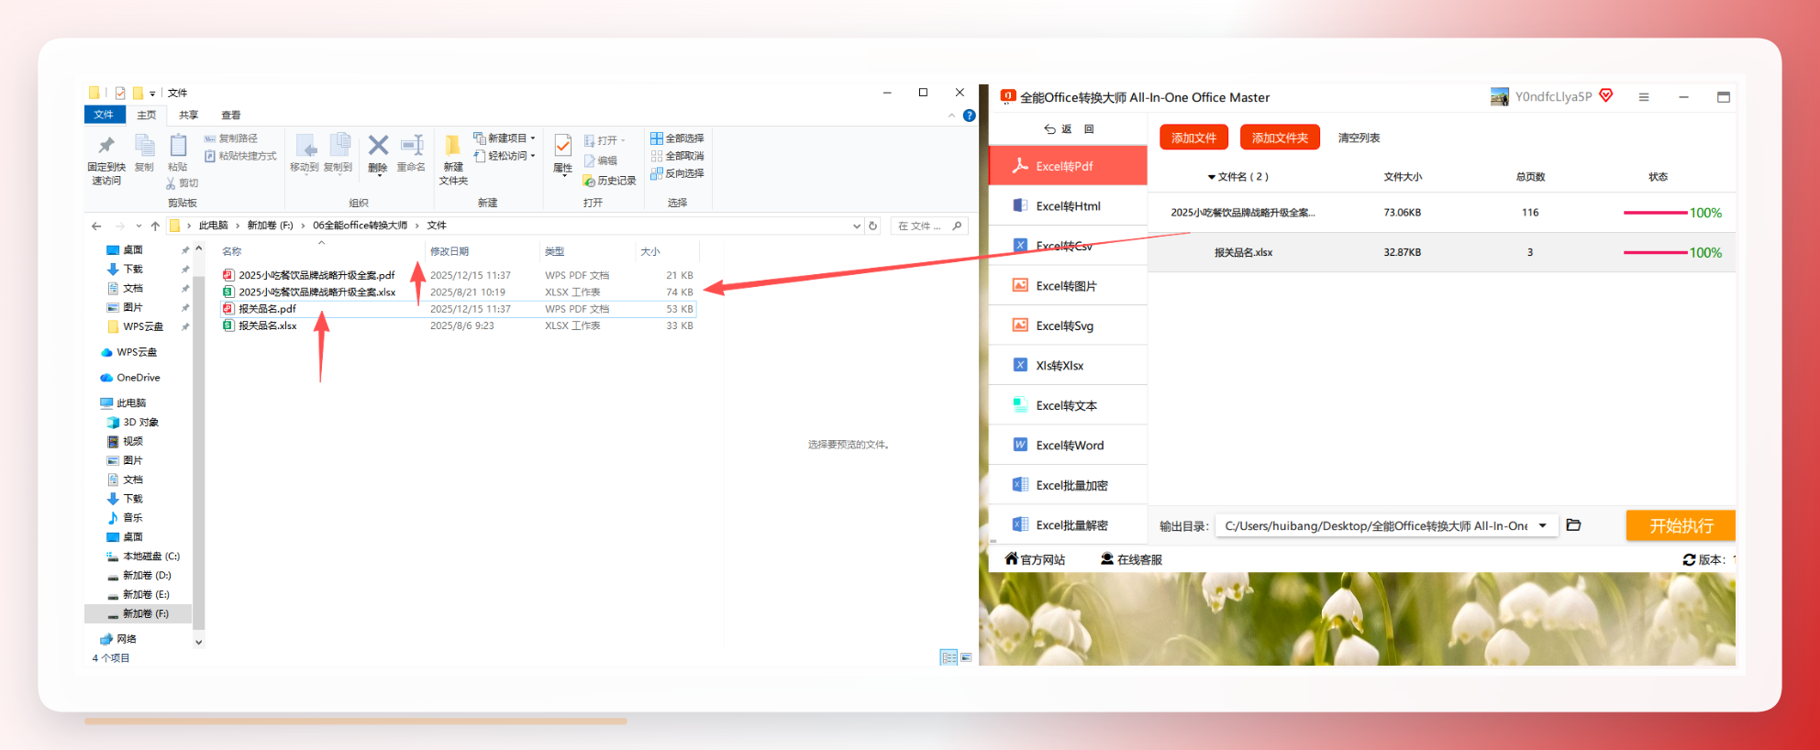Viewport: 1820px width, 750px height.
Task: Click 全部取消 deselect all
Action: pyautogui.click(x=677, y=156)
